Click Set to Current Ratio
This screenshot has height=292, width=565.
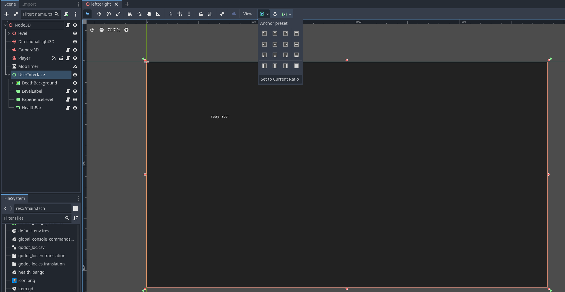(280, 79)
